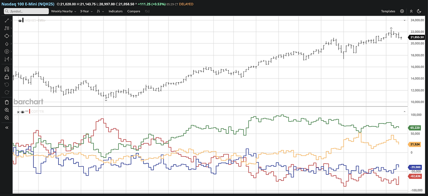Collapse main price pane chevron
The image size is (428, 196).
(405, 20)
